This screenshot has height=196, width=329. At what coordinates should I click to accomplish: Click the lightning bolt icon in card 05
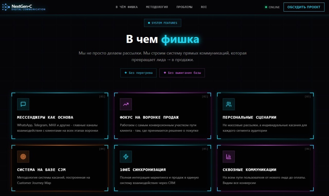(x=126, y=157)
